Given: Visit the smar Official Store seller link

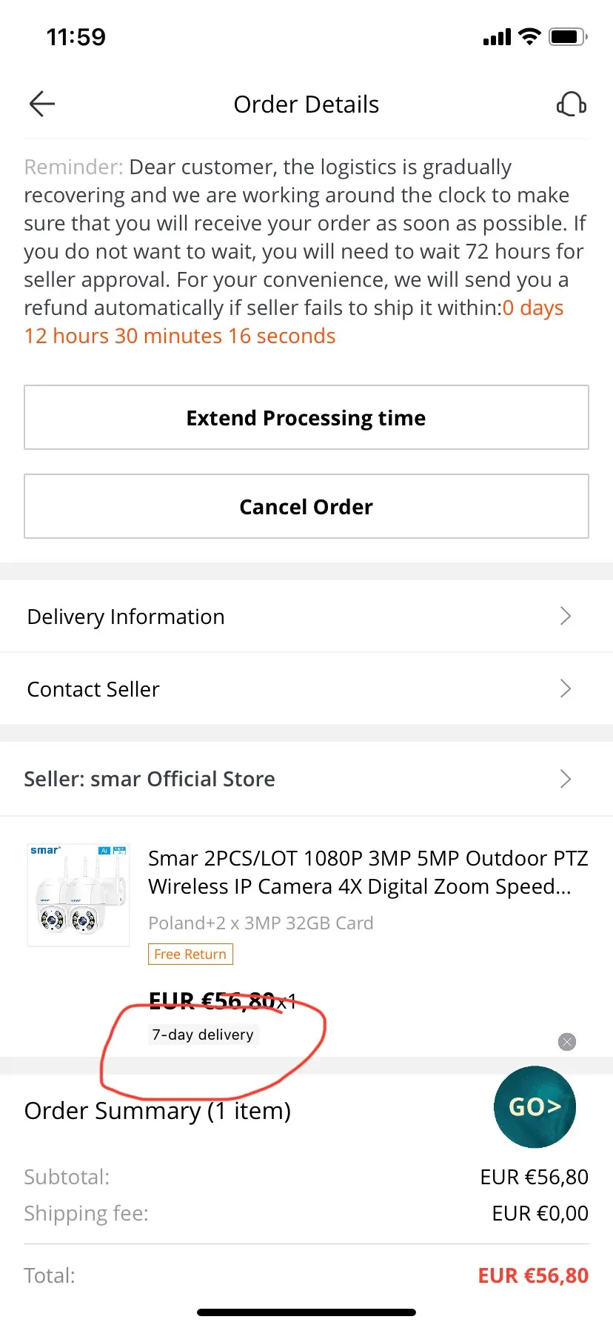Looking at the screenshot, I should [x=150, y=779].
